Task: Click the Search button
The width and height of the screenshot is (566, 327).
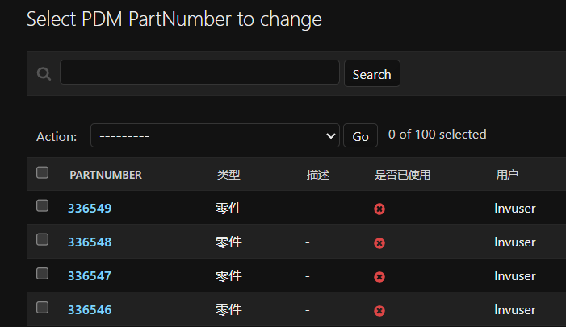Action: [371, 73]
